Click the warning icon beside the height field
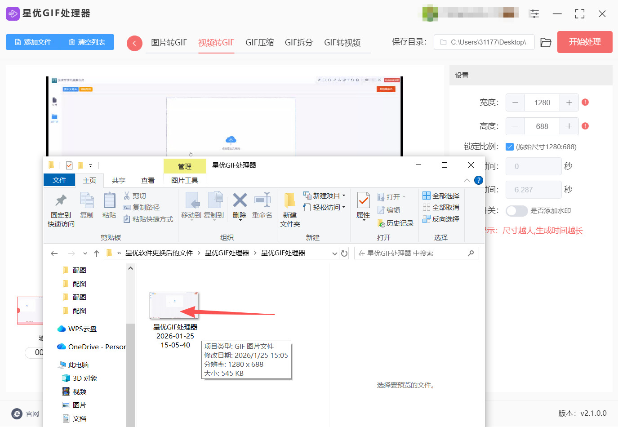Viewport: 618px width, 427px height. click(585, 126)
